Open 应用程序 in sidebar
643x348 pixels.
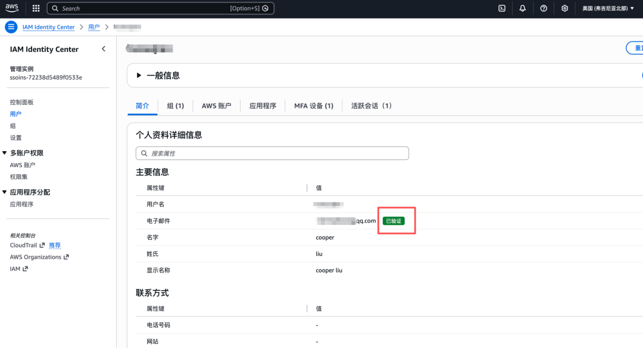(x=22, y=204)
